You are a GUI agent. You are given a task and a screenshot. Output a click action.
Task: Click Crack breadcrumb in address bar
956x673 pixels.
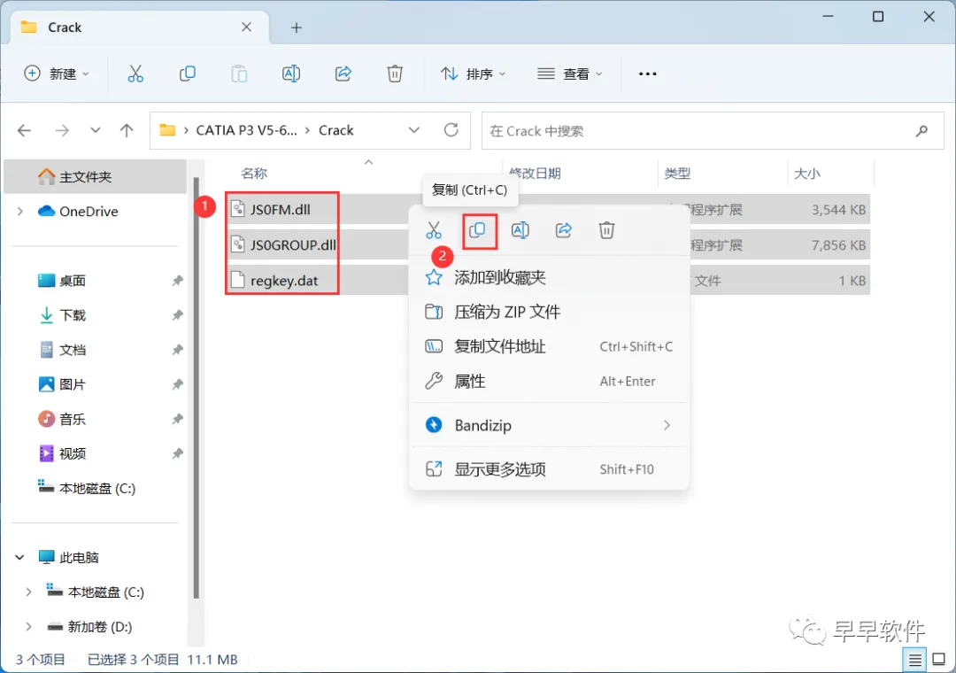[336, 130]
